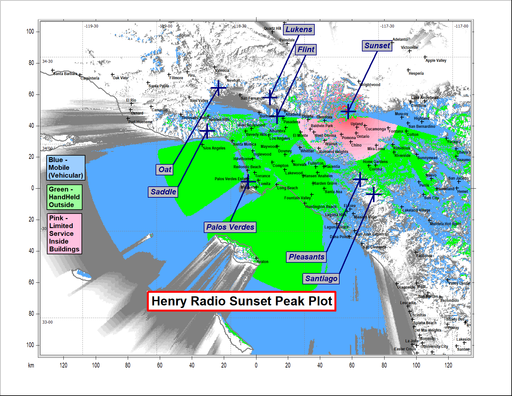
Task: Click the Torrance city label
Action: (263, 176)
